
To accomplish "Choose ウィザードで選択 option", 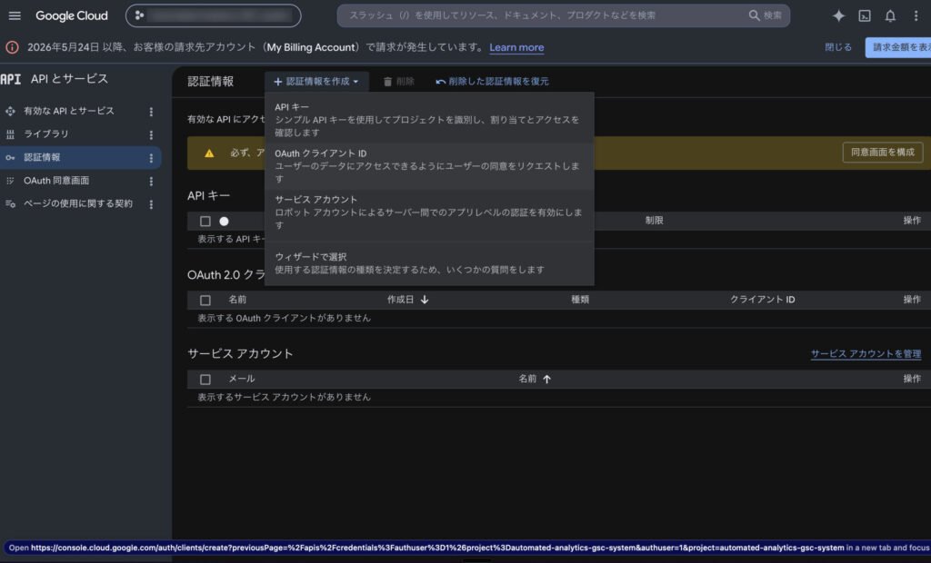I will (x=429, y=262).
